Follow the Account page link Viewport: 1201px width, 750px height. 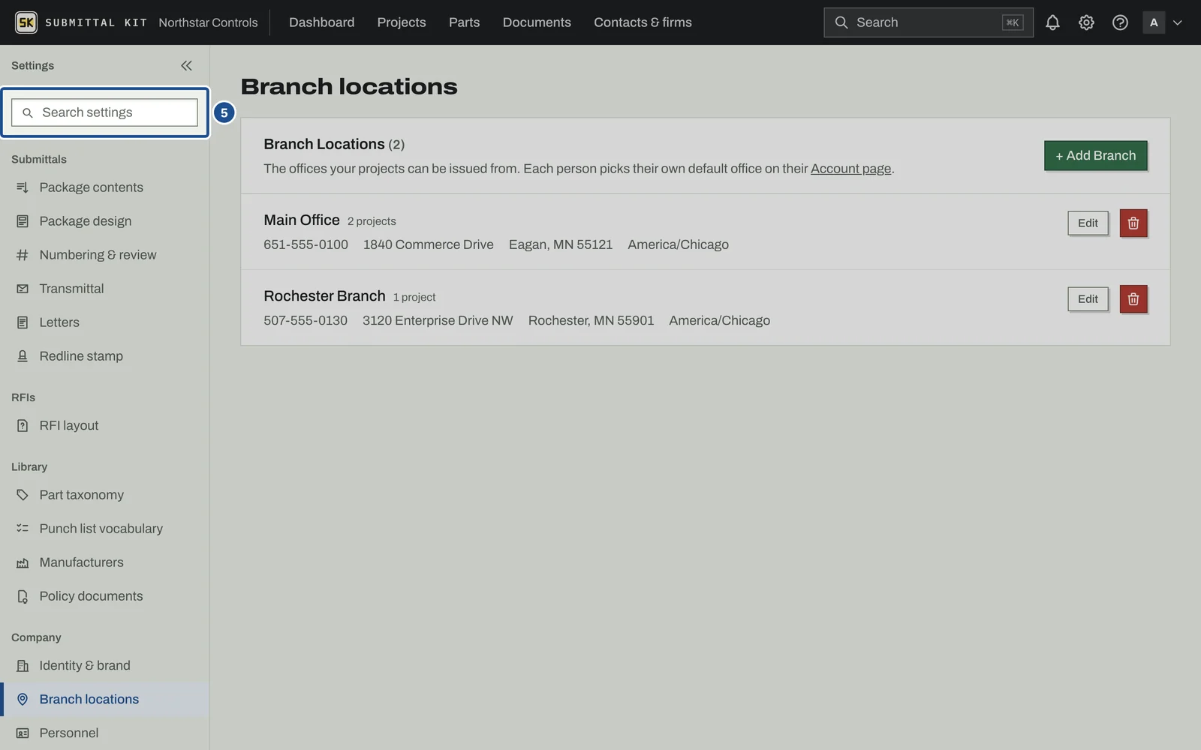pyautogui.click(x=850, y=169)
